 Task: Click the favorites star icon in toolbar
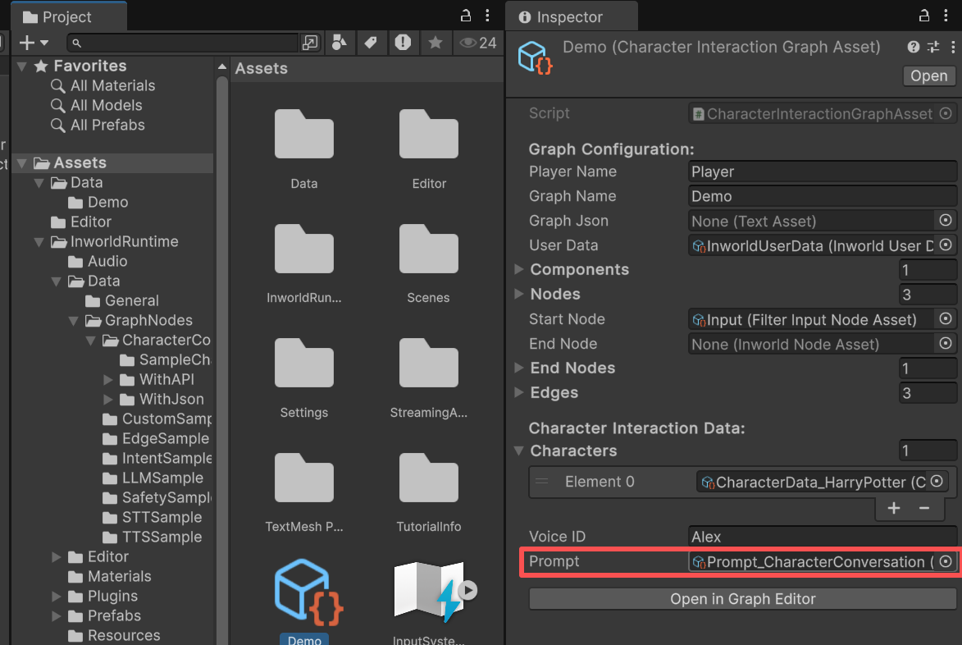pos(435,43)
